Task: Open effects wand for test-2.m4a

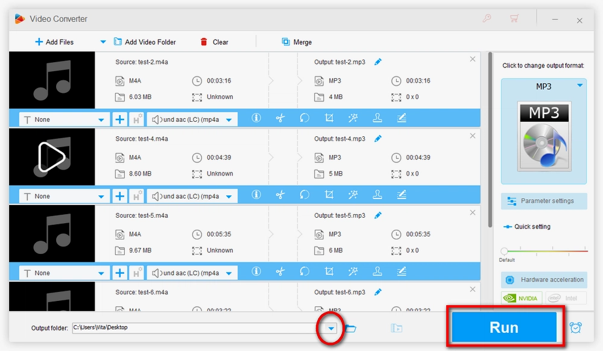Action: (x=353, y=118)
